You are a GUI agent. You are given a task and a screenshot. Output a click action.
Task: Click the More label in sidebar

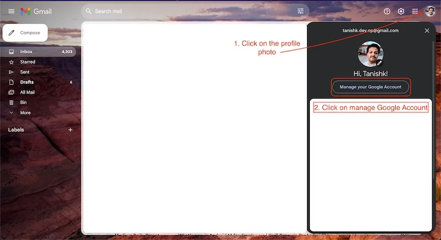(25, 112)
